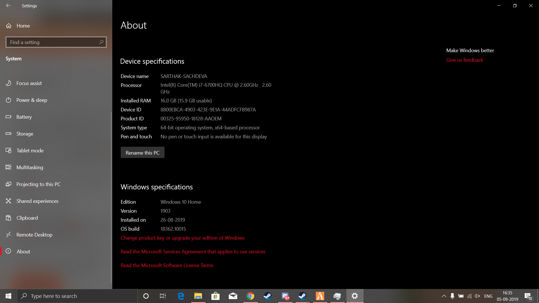Select Projecting to this PC
Viewport: 539px width, 303px height.
pyautogui.click(x=38, y=184)
